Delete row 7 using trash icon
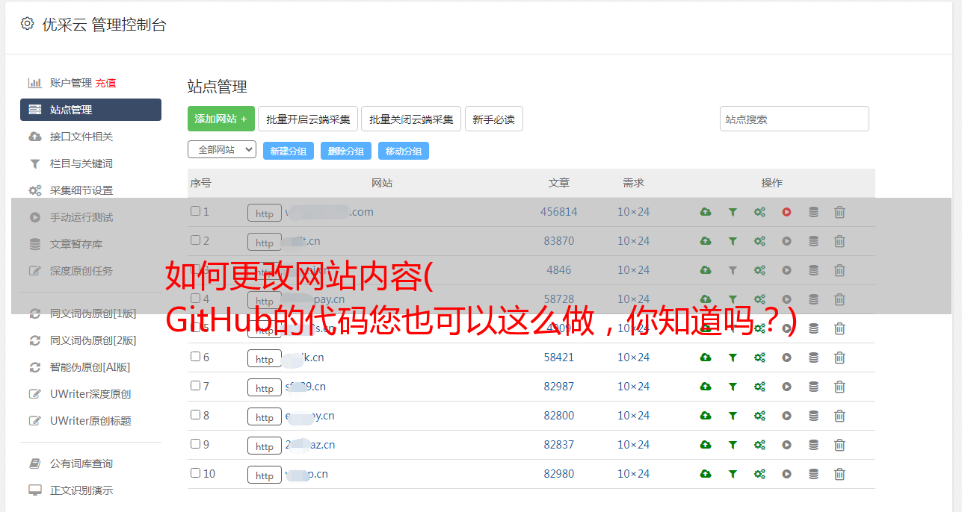962x512 pixels. coord(839,387)
